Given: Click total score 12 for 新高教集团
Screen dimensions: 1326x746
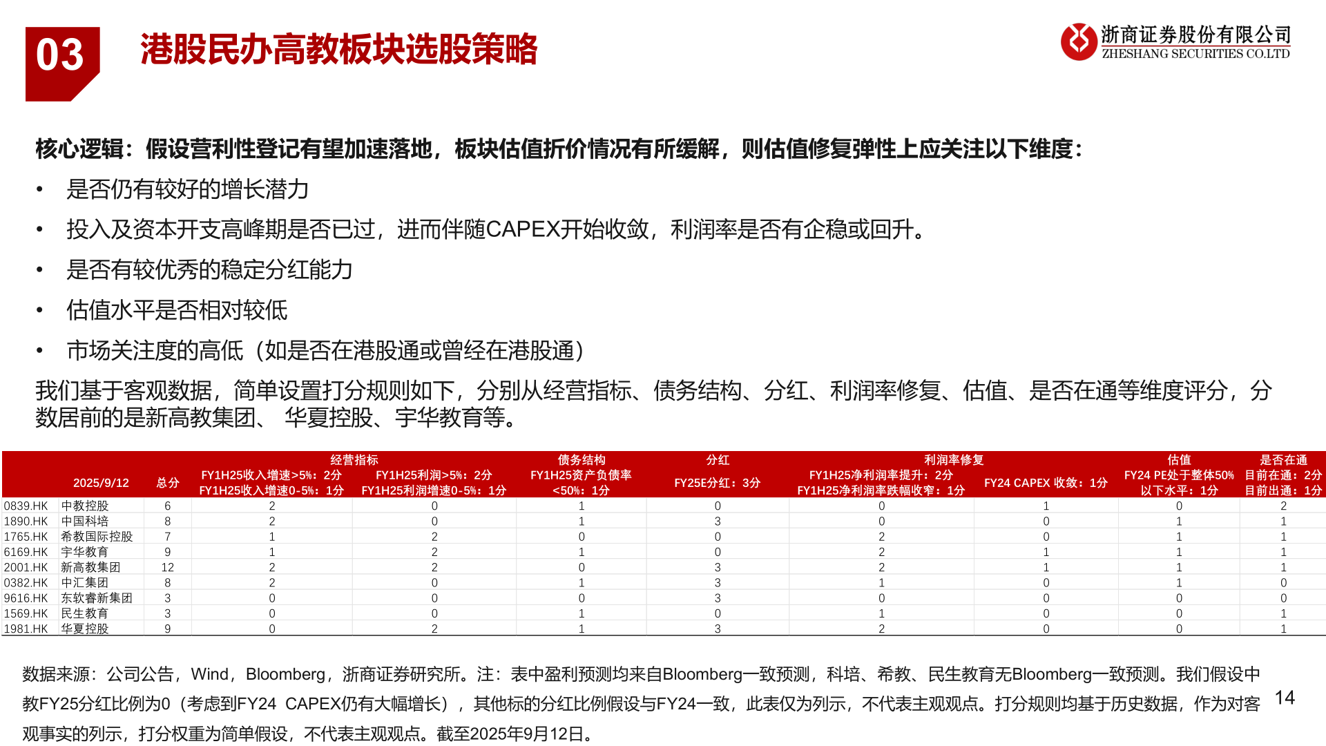Looking at the screenshot, I should click(167, 567).
